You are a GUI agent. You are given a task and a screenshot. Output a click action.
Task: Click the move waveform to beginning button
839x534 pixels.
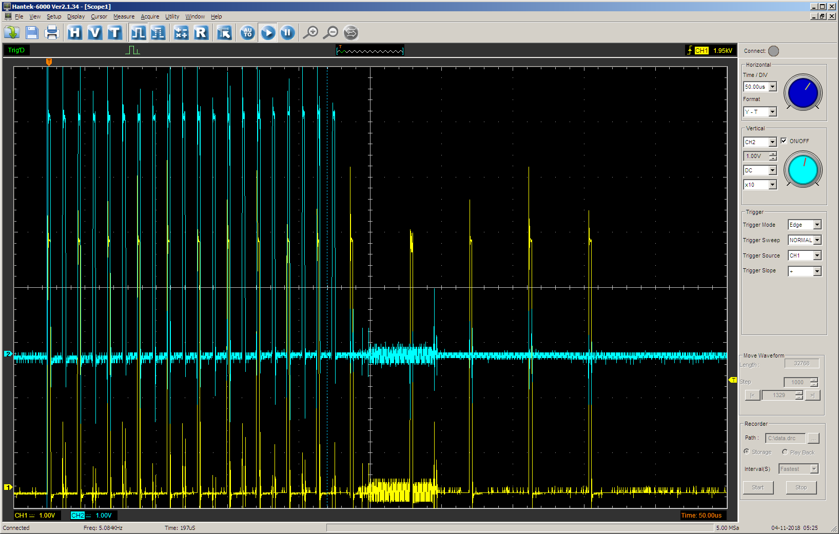tap(752, 395)
